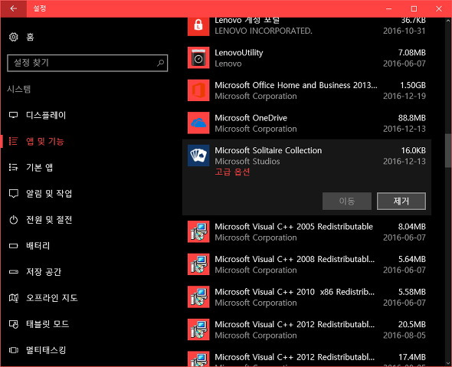452x367 pixels.
Task: Click LENOVO INCORPORATED. publisher text
Action: coord(264,31)
